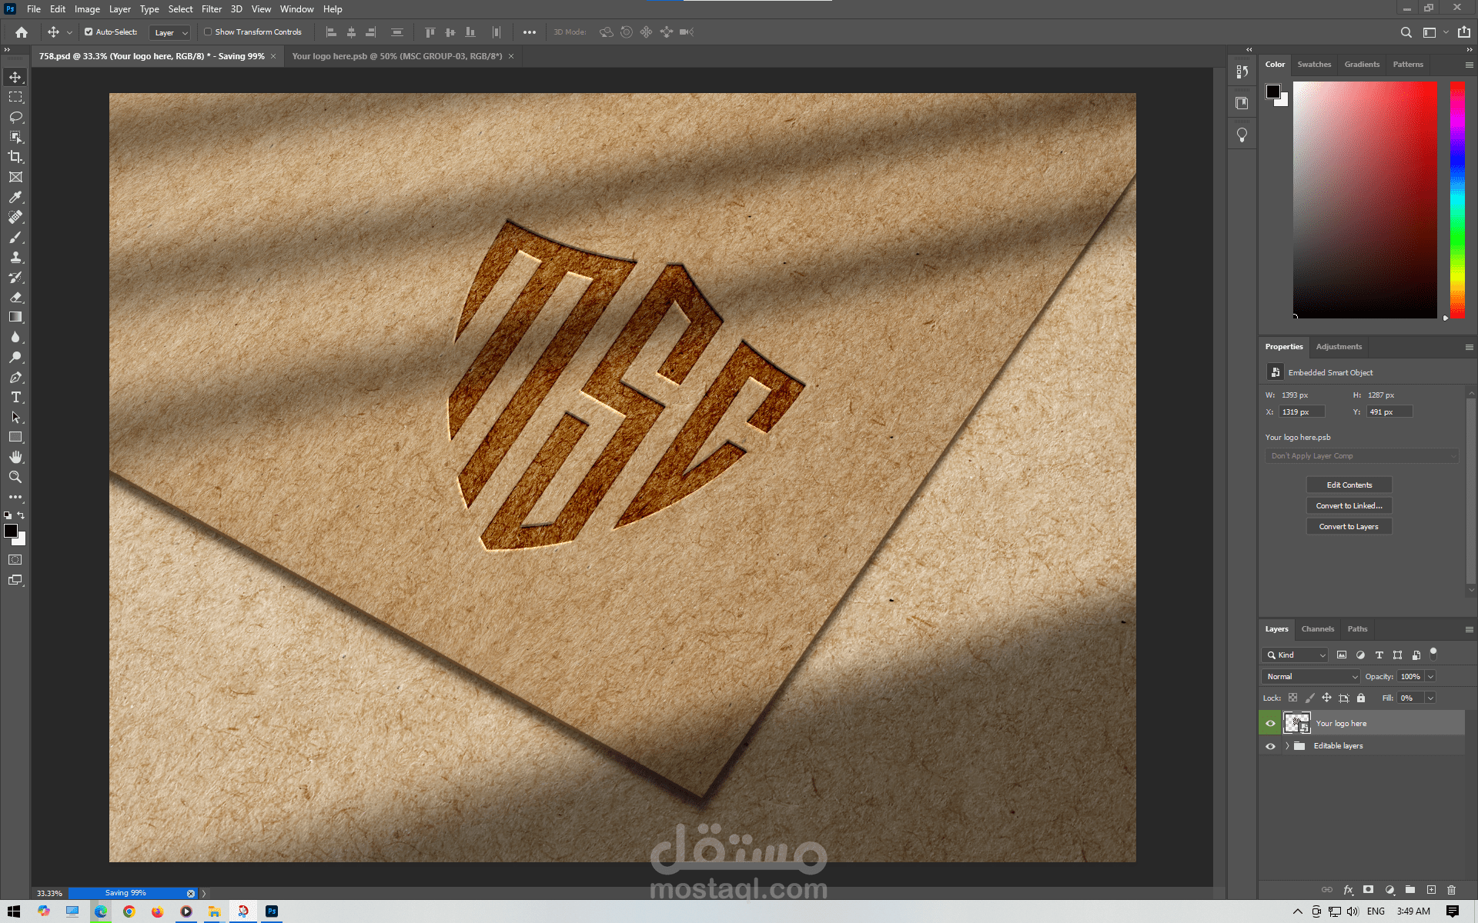Switch to the Channels tab

(1317, 629)
